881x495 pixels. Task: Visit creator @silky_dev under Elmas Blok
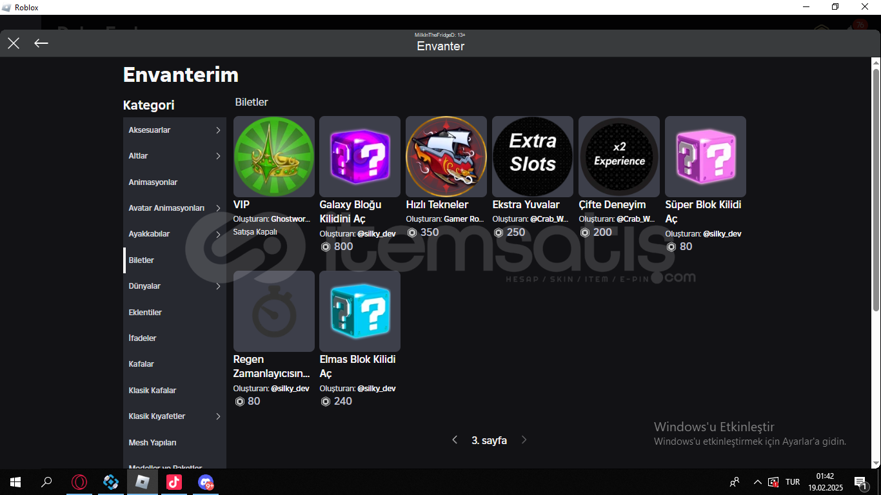377,389
